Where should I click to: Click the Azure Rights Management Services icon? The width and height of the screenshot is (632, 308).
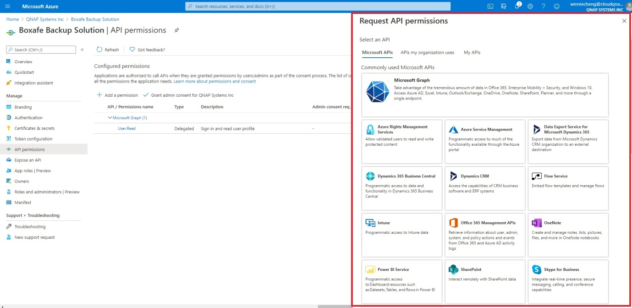(370, 130)
